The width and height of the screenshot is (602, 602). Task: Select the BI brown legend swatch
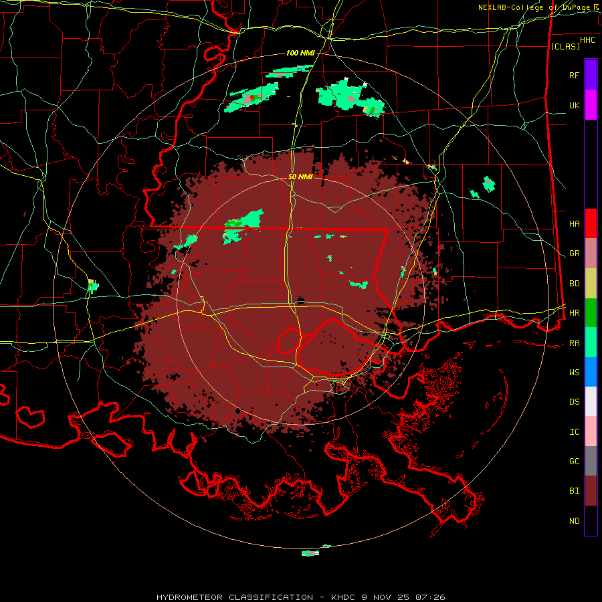click(x=591, y=491)
